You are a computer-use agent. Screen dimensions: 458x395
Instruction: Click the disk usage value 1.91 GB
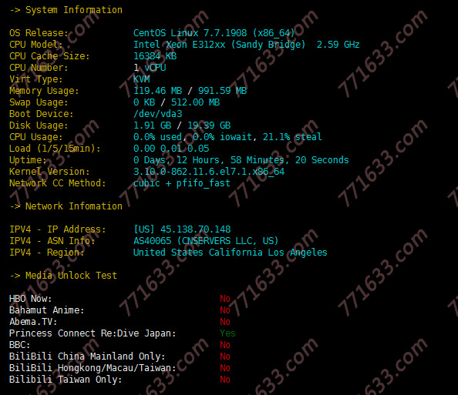(x=152, y=126)
